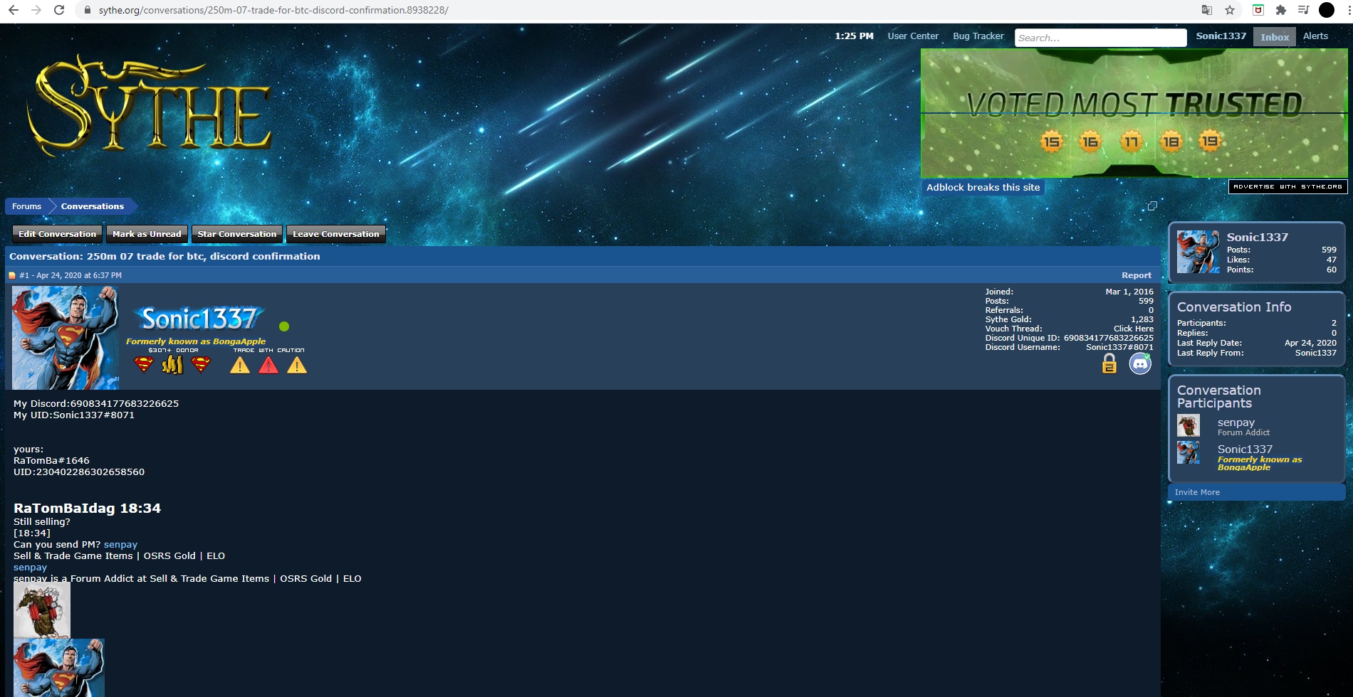Screen dimensions: 1353x697
Task: Open the Vouch Thread 'Click Here' link
Action: 1134,329
